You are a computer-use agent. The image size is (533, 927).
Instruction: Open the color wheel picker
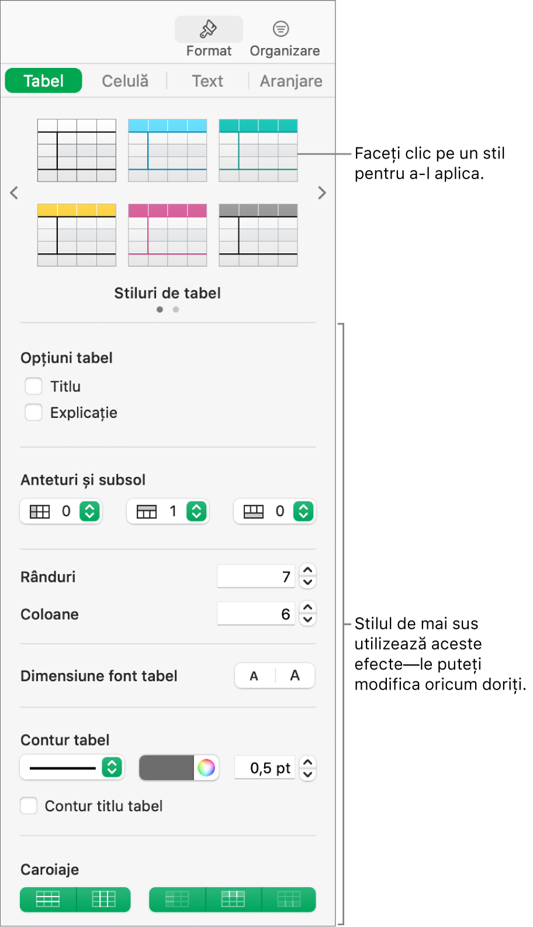206,767
